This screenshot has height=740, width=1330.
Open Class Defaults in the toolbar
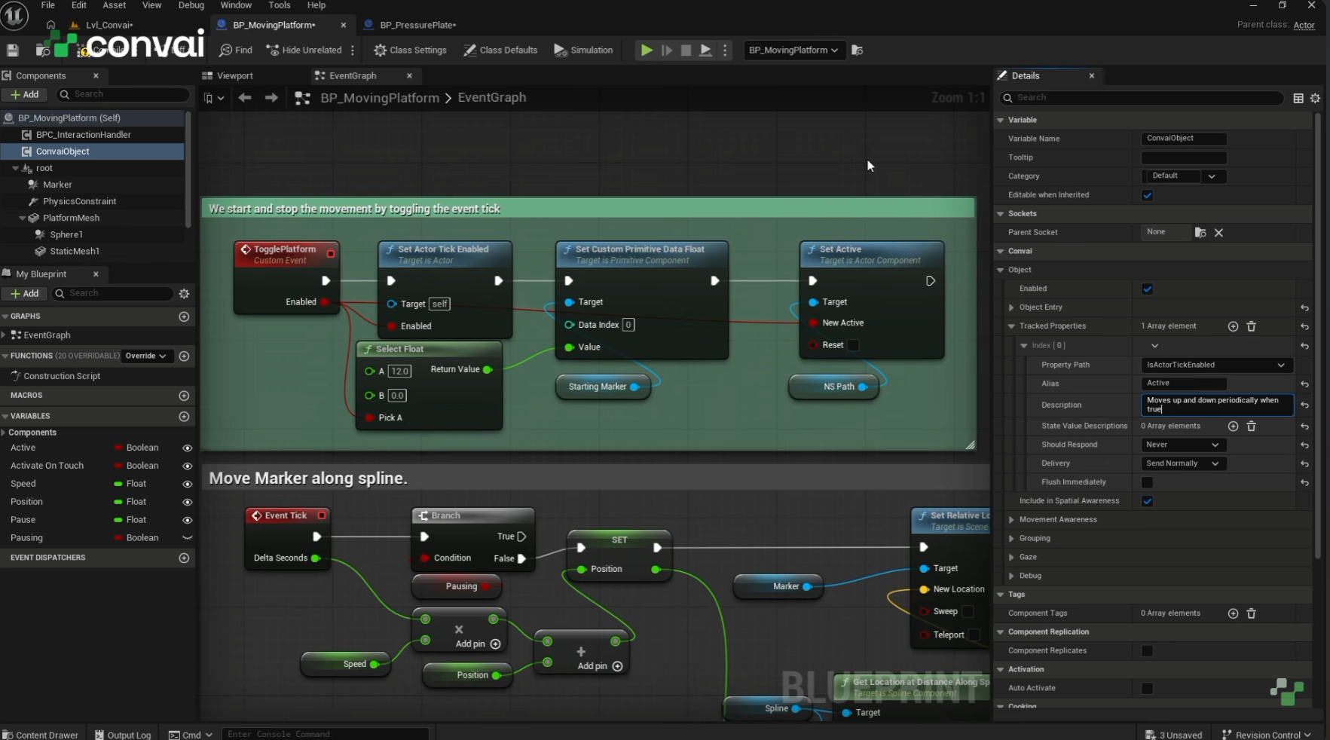(x=501, y=50)
